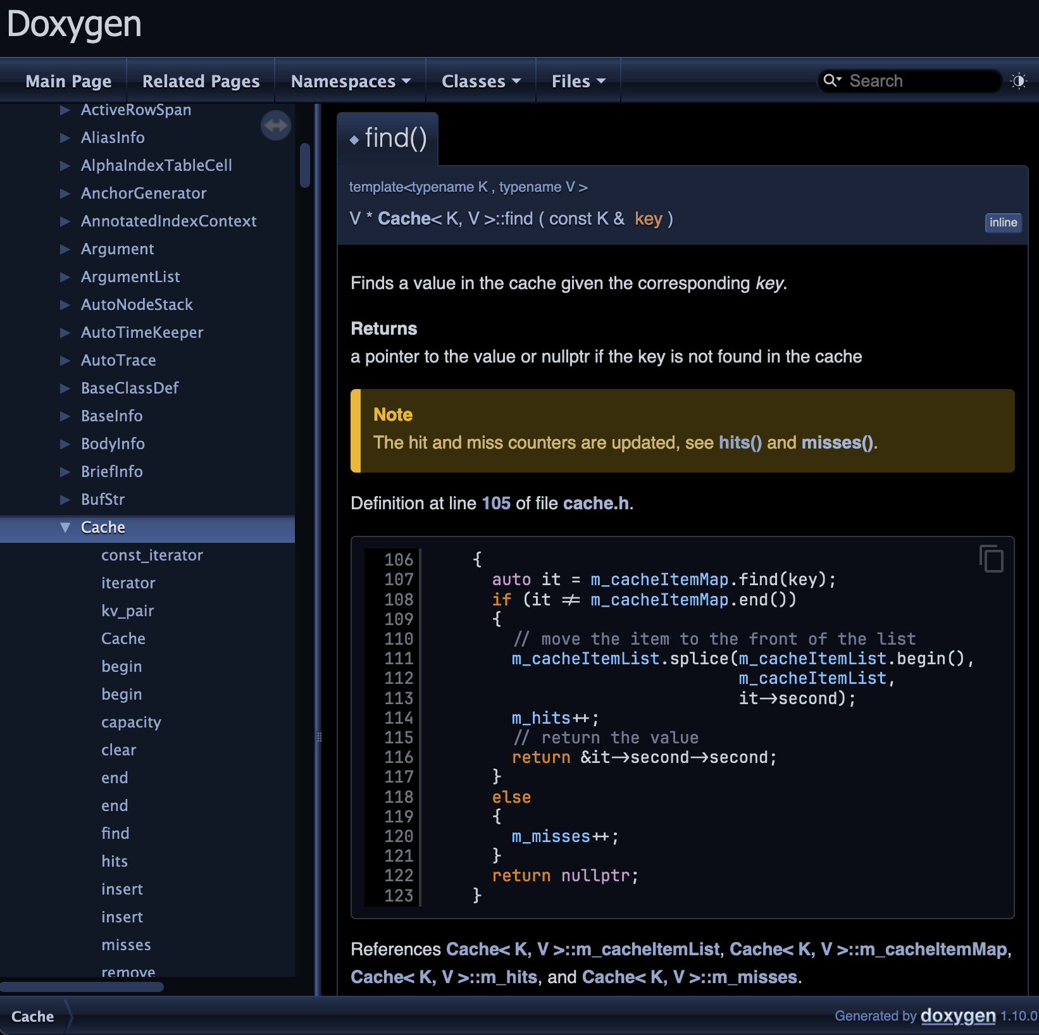
Task: Open the m_misses reference link
Action: pos(689,977)
